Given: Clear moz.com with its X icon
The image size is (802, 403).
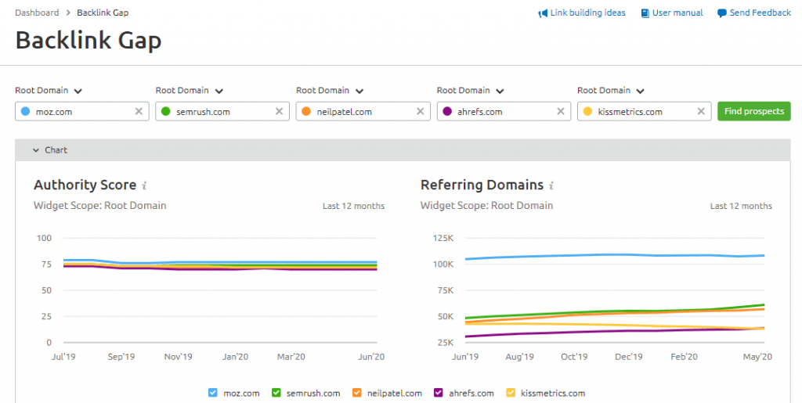Looking at the screenshot, I should [139, 111].
